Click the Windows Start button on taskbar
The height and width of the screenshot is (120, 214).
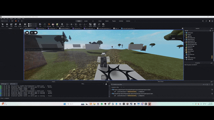click(64, 103)
